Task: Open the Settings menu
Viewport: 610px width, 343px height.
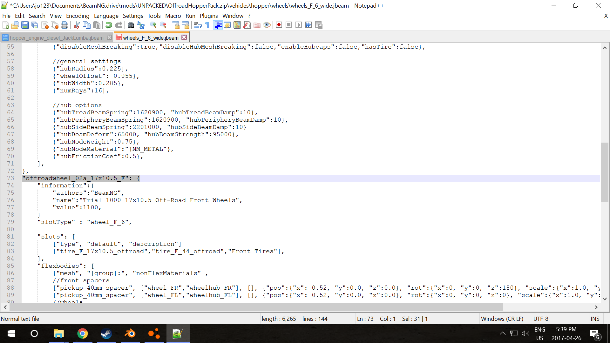Action: pyautogui.click(x=133, y=16)
